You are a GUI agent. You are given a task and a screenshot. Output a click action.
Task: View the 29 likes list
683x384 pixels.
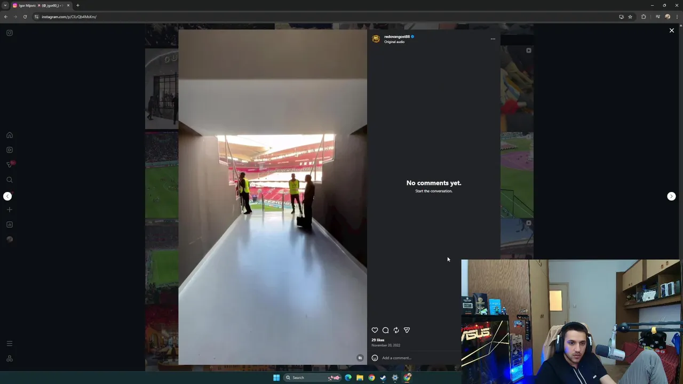378,340
